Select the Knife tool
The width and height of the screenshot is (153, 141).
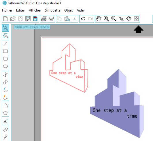pos(5,137)
